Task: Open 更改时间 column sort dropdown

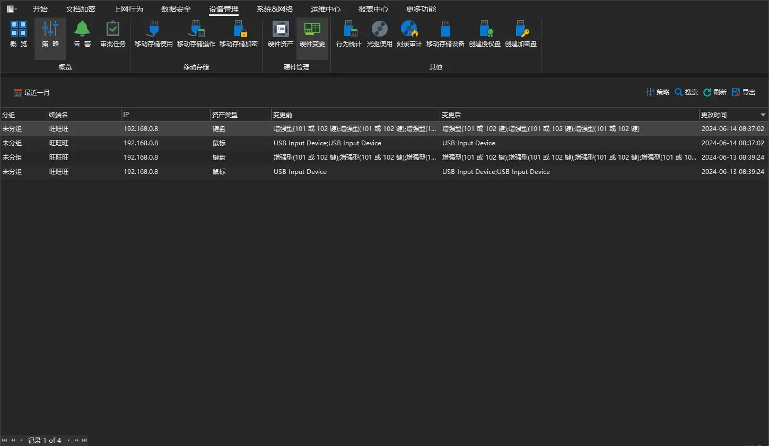Action: pyautogui.click(x=763, y=114)
